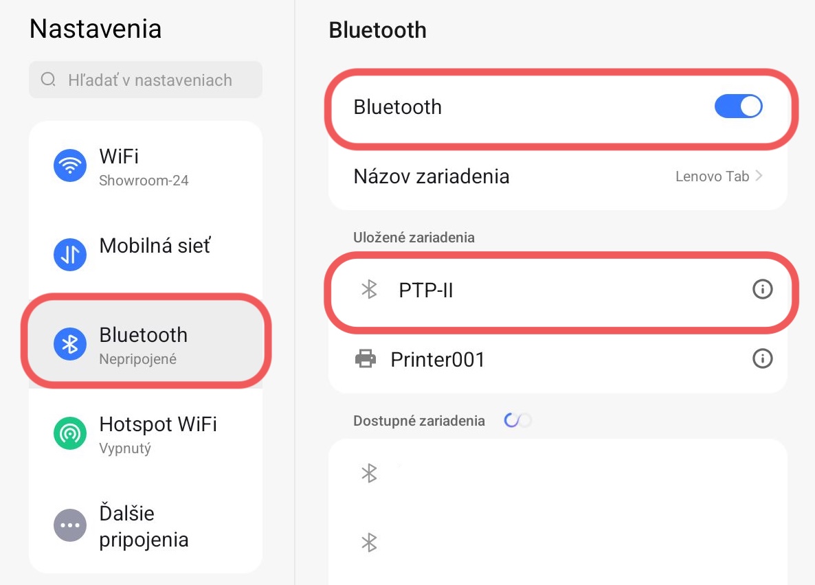
Task: Select Mobilná sieť in sidebar
Action: [155, 246]
